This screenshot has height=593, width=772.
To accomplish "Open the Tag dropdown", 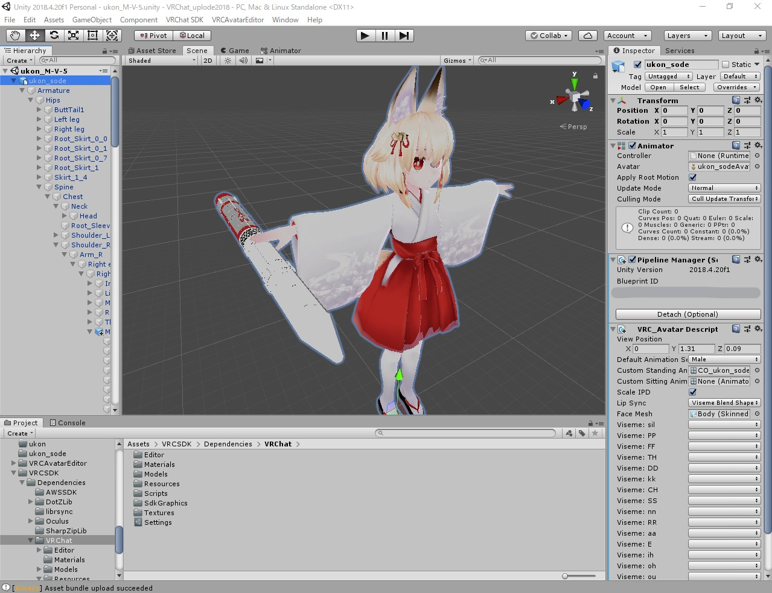I will click(x=668, y=77).
